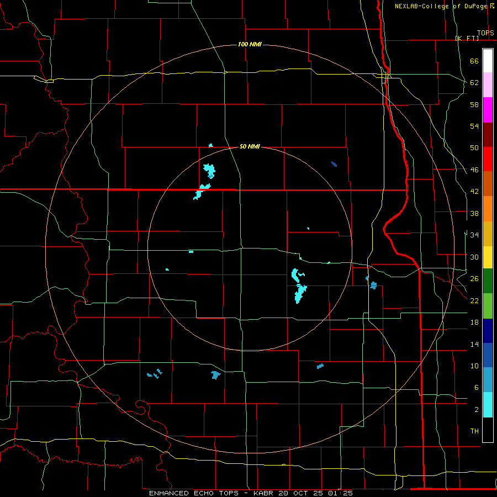Click the blue echo southeast beyond the 50 NMI ring
The height and width of the screenshot is (497, 497).
tap(320, 366)
